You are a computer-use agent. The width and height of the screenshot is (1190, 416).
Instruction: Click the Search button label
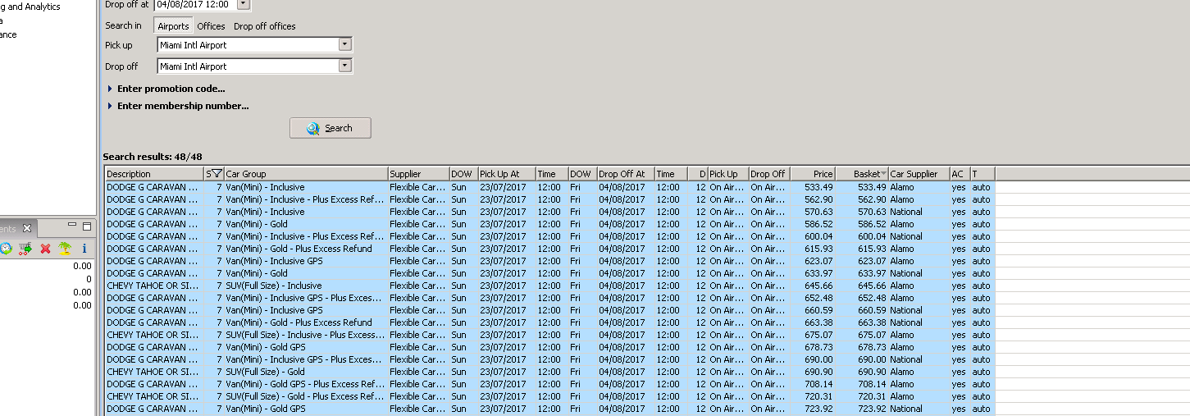tap(339, 128)
